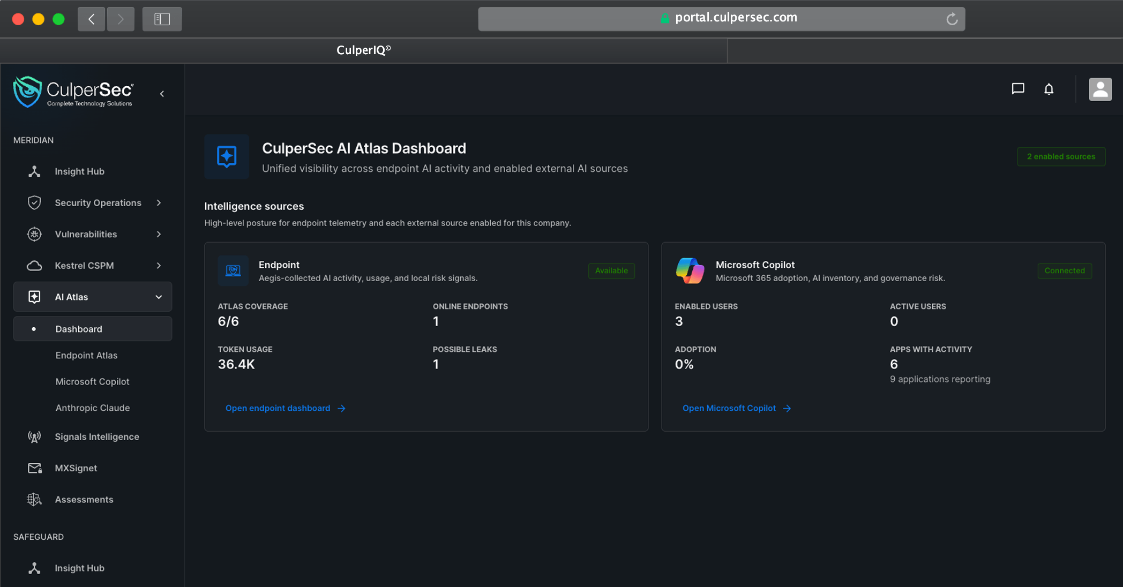Click the AI Atlas sparkle icon in sidebar

pos(34,297)
